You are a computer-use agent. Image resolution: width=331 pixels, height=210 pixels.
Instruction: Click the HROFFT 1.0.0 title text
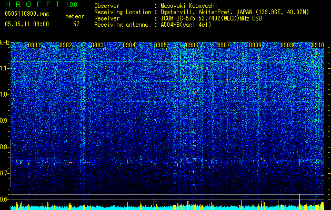pos(41,4)
